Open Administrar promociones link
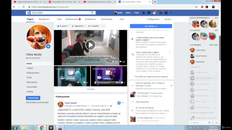 coord(37,103)
